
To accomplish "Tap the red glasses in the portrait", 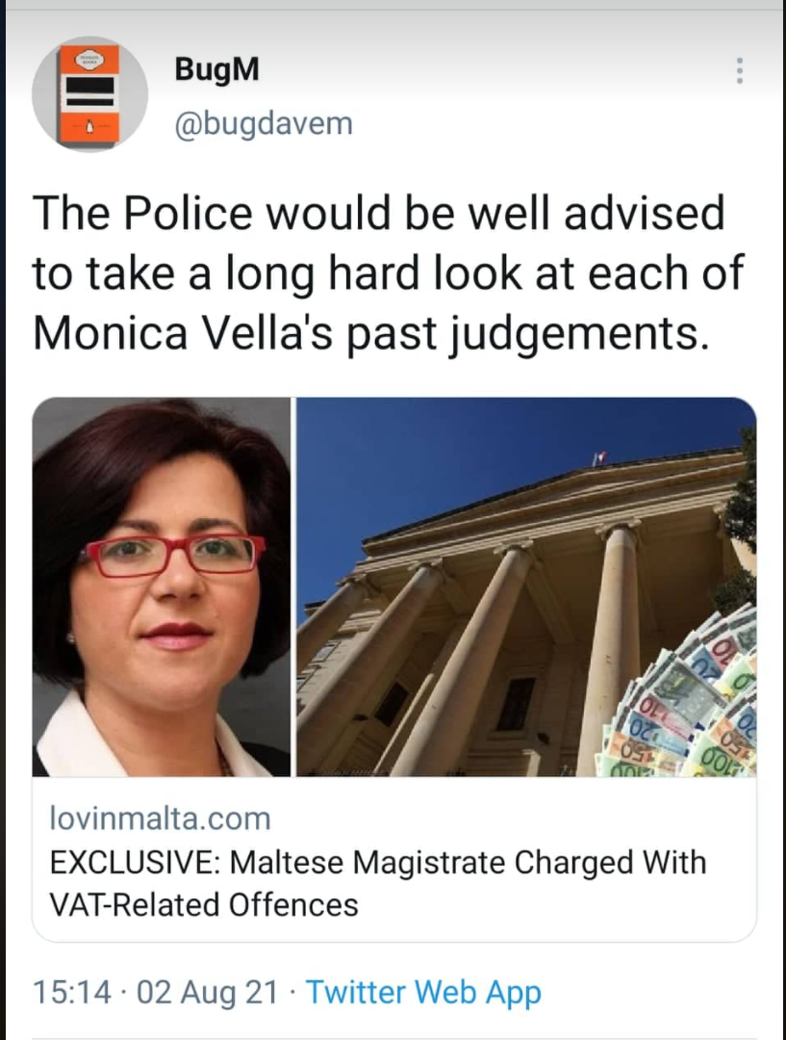I will pos(172,556).
